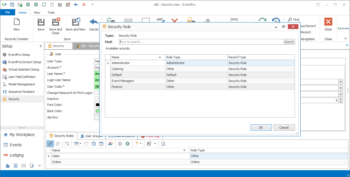Click the unlink record icon in Security Roles toolbar
This screenshot has height=177, width=350.
(x=58, y=144)
